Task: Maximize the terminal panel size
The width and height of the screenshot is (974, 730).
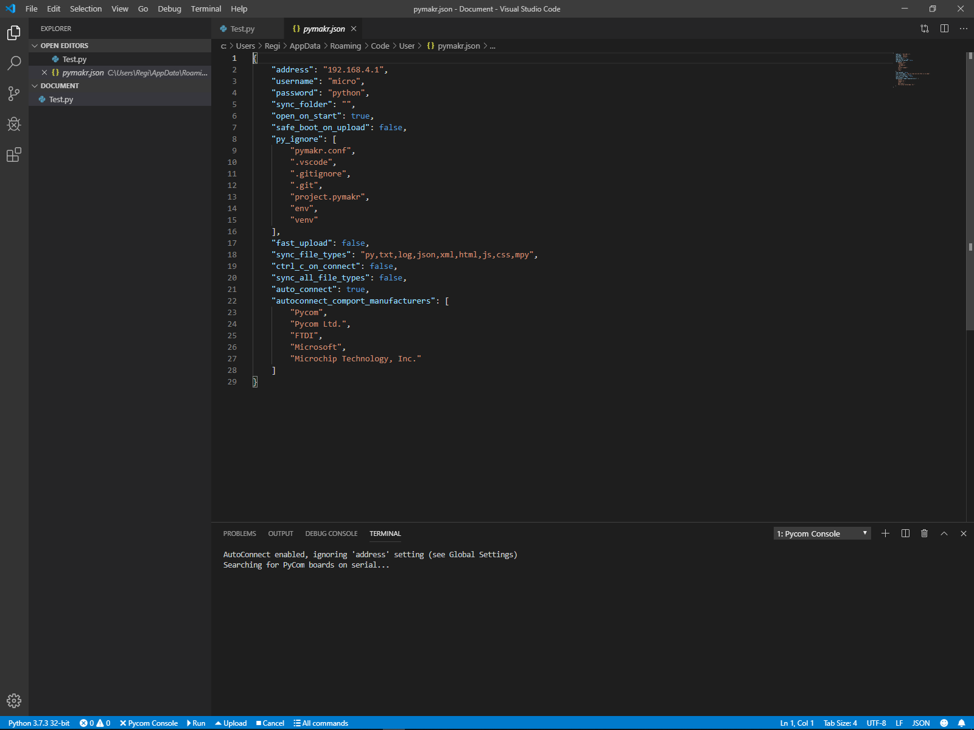Action: [944, 534]
